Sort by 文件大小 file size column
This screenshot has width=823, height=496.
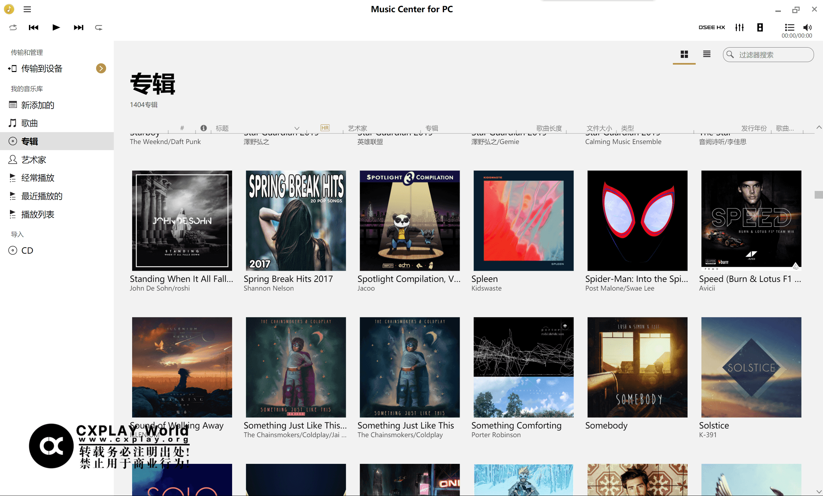[599, 128]
